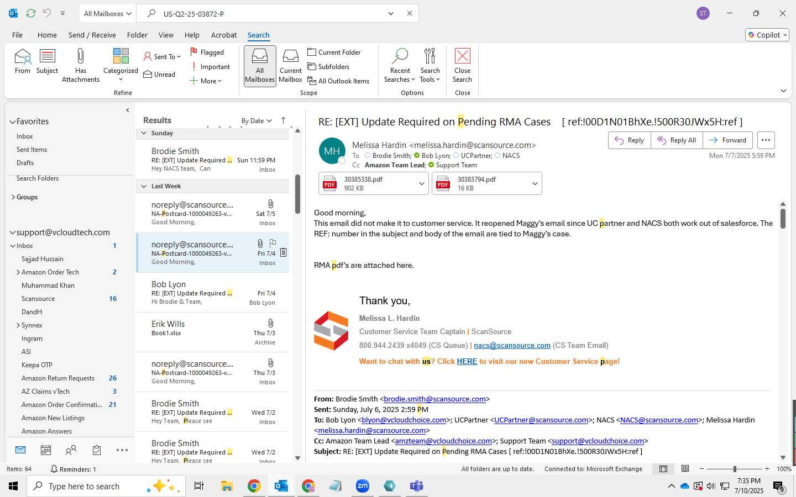The width and height of the screenshot is (796, 497).
Task: Open the Scansource folder
Action: (x=38, y=299)
